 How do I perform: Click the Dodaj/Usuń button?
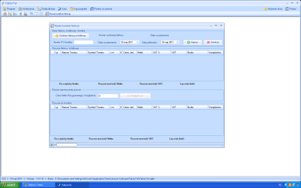point(135,96)
